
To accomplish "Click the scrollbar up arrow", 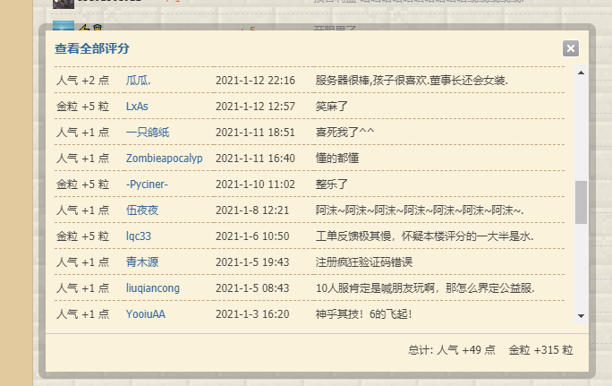I will click(x=581, y=73).
